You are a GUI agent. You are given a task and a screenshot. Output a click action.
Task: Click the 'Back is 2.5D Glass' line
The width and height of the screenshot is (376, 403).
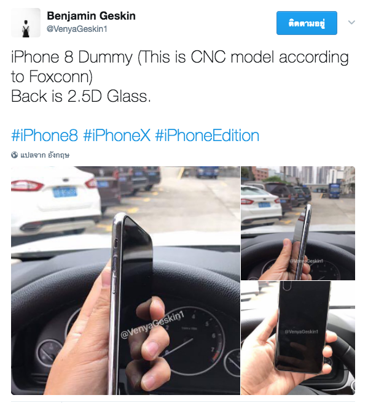click(x=81, y=96)
